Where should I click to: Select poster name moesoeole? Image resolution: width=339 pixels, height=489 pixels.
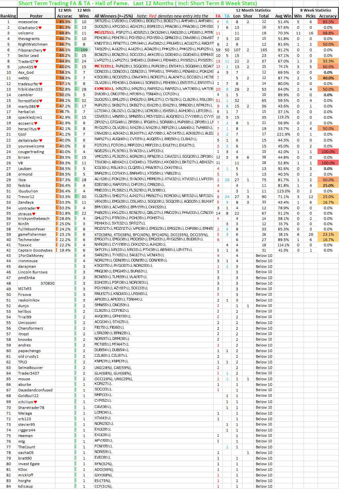coord(28,22)
